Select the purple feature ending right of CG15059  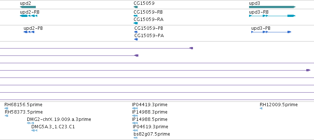tap(96, 48)
